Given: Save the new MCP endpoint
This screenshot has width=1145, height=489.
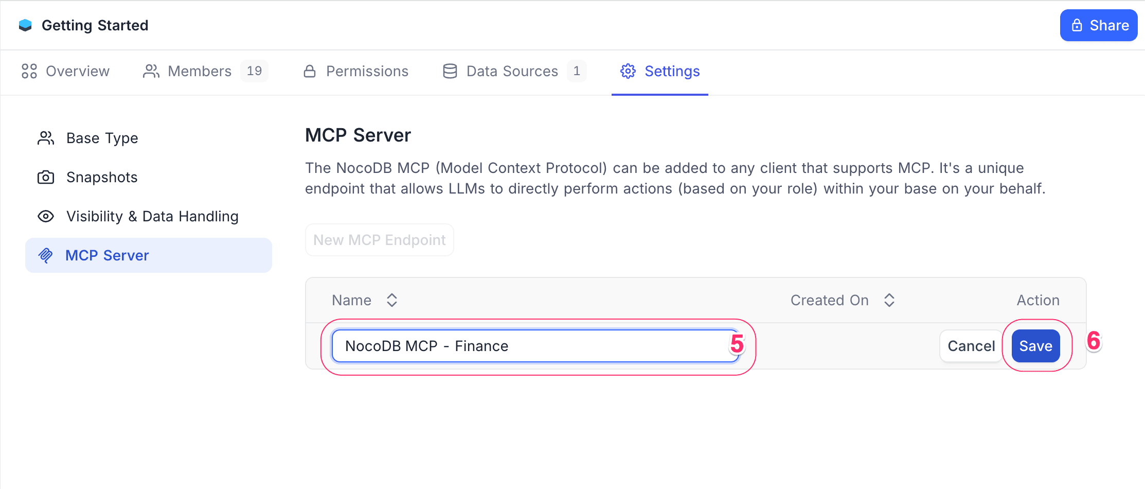Looking at the screenshot, I should 1035,346.
